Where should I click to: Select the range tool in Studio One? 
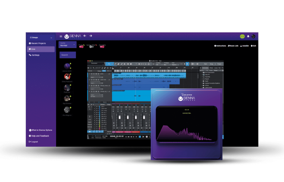point(112,64)
